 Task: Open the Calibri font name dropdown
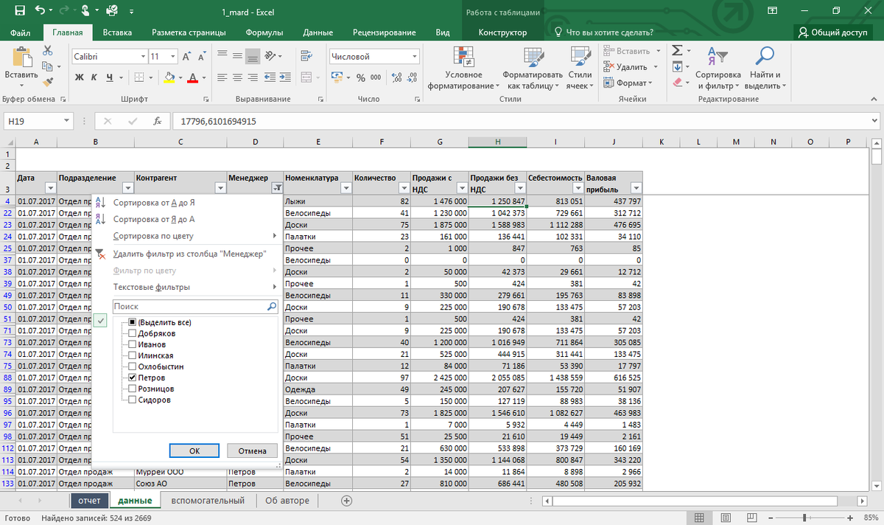pyautogui.click(x=144, y=57)
